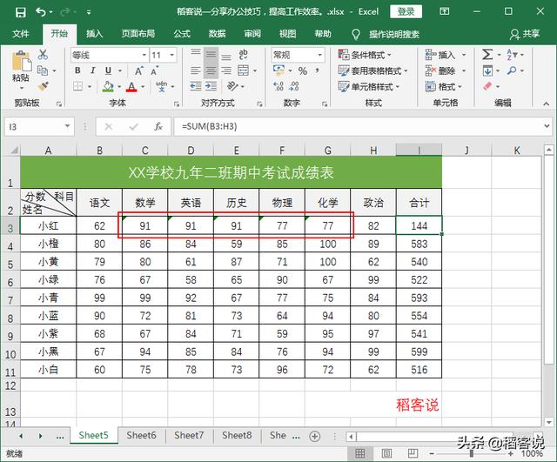Click the Format Painter brush icon
This screenshot has width=557, height=462.
43,86
